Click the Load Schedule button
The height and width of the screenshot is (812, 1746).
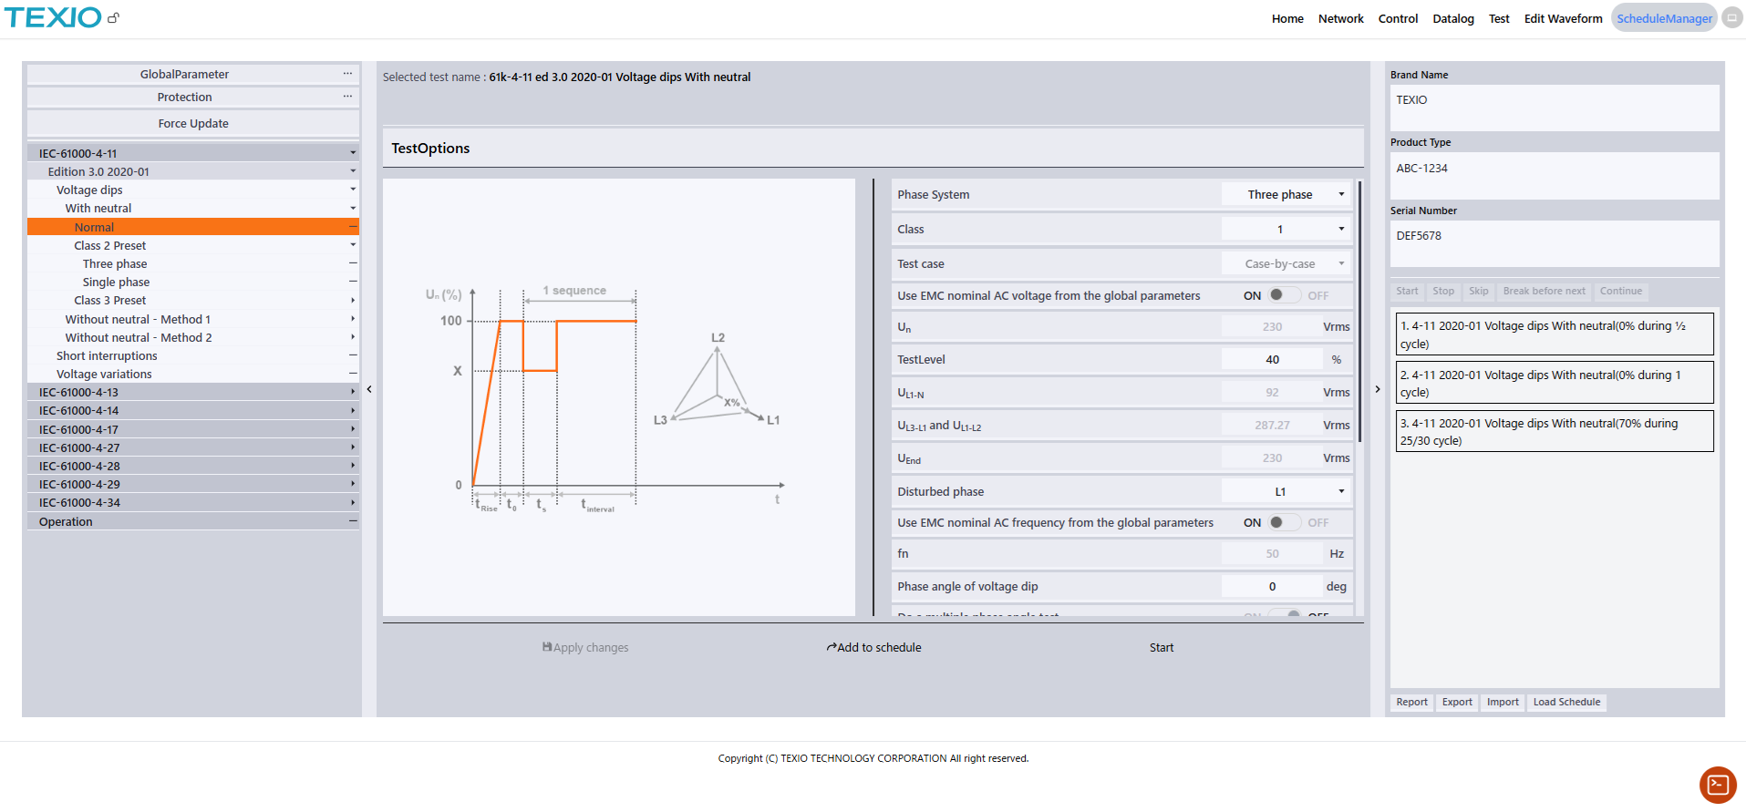(x=1566, y=702)
